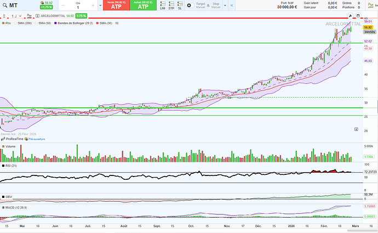Expand the dropdown arrow after Stop Manuel
The height and width of the screenshot is (233, 378).
[225, 5]
